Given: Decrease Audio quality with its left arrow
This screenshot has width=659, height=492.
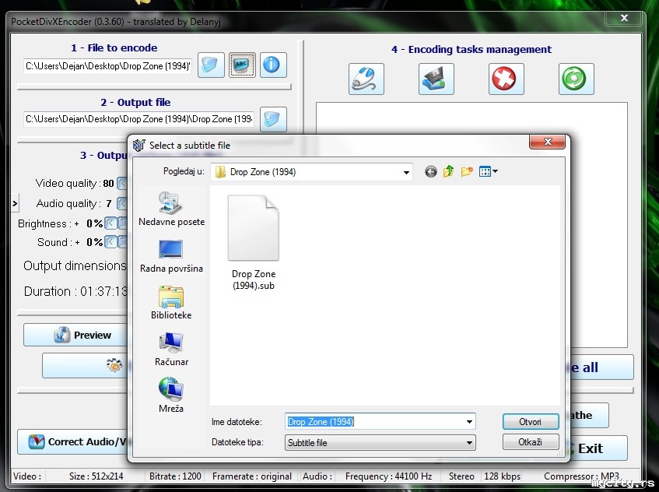Looking at the screenshot, I should [122, 203].
